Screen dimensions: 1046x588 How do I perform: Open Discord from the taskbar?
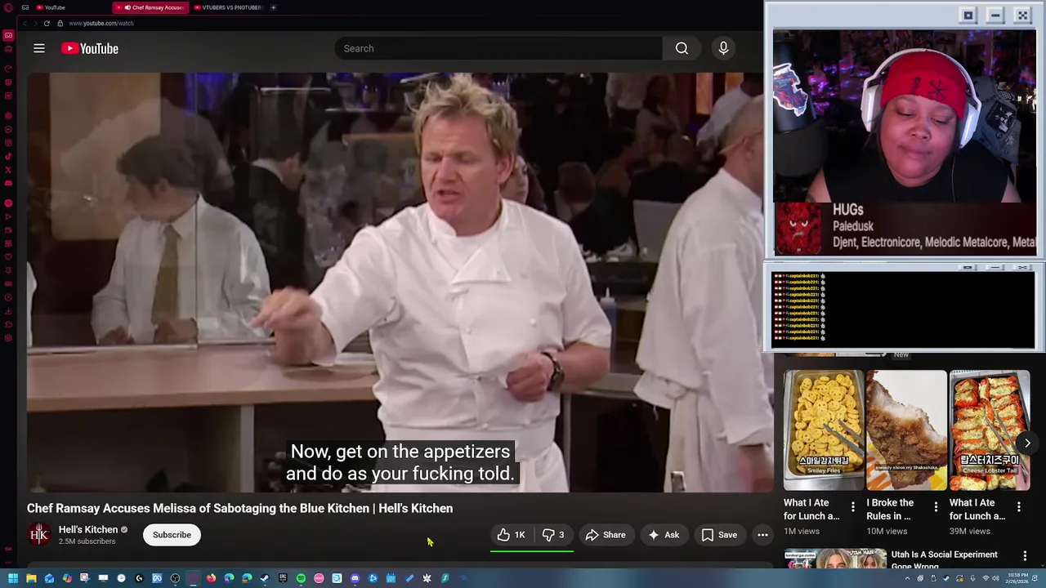pyautogui.click(x=355, y=578)
